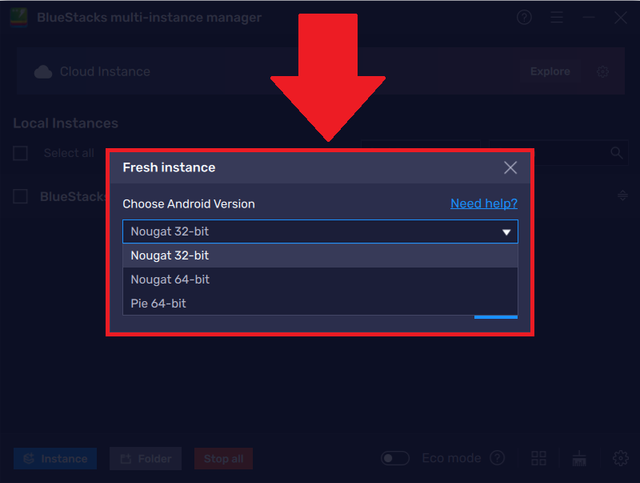The height and width of the screenshot is (483, 640).
Task: Check the BlueStacks instance checkbox
Action: [x=20, y=196]
